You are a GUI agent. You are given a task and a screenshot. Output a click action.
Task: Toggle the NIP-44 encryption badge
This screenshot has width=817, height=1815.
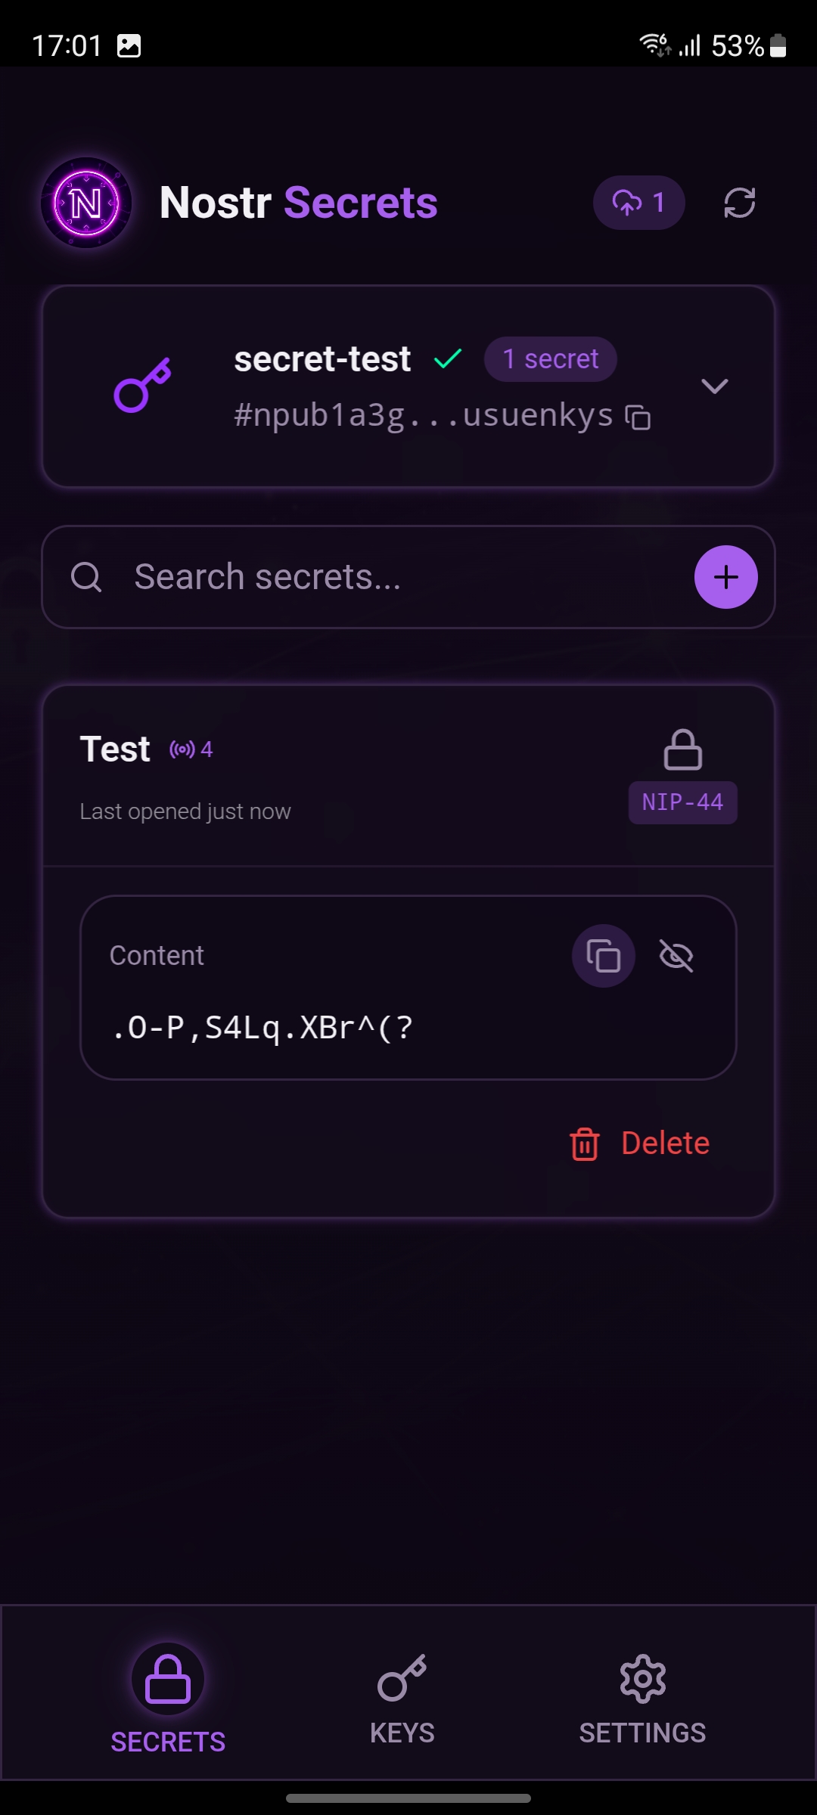(682, 802)
